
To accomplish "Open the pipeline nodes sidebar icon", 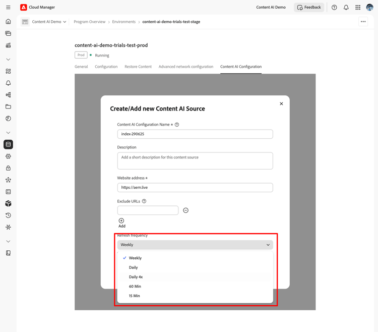I will pos(8,95).
